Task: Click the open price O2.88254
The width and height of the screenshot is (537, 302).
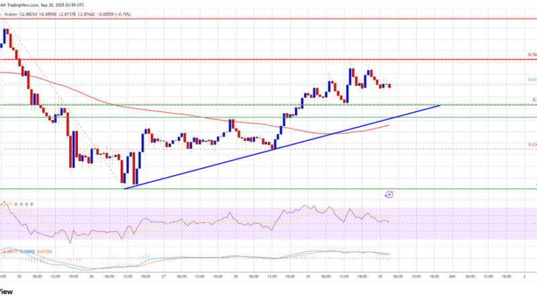Action: point(28,14)
